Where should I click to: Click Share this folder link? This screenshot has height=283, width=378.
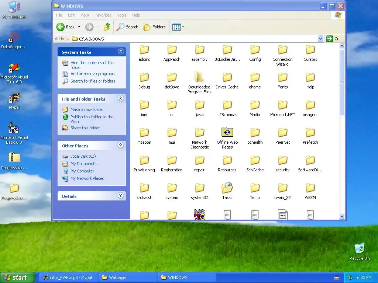[85, 128]
